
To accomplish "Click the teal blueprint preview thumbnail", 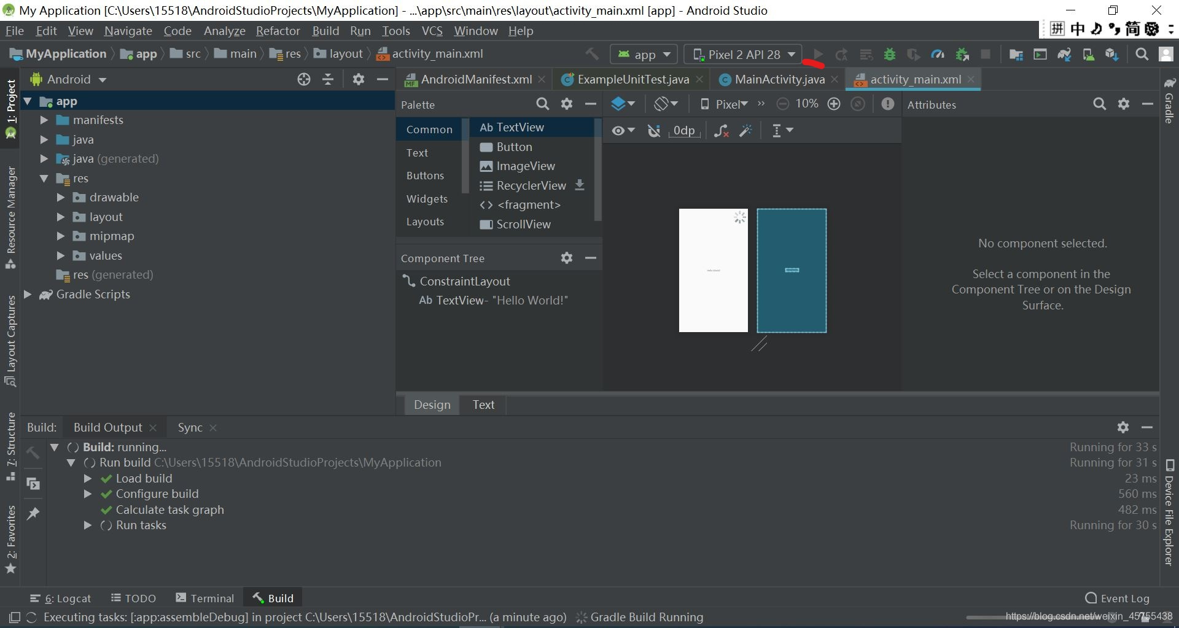I will pyautogui.click(x=792, y=271).
